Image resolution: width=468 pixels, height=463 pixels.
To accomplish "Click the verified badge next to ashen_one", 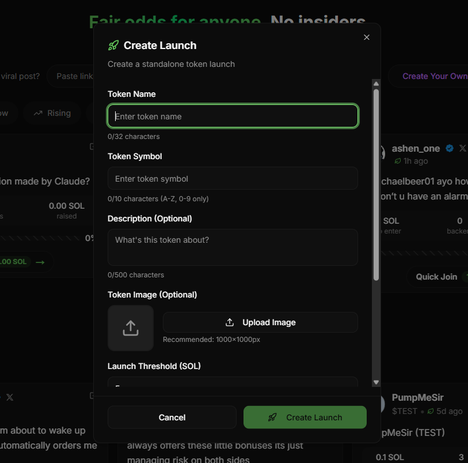I will point(450,149).
